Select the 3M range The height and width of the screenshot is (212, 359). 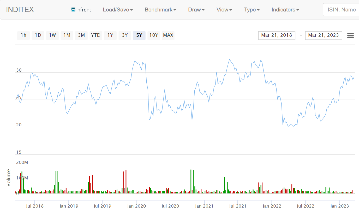pyautogui.click(x=81, y=35)
